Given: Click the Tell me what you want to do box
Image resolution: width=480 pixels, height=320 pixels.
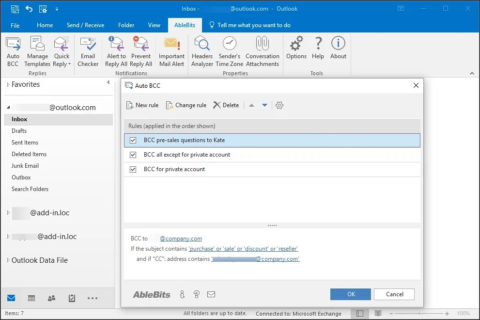Looking at the screenshot, I should (x=250, y=25).
